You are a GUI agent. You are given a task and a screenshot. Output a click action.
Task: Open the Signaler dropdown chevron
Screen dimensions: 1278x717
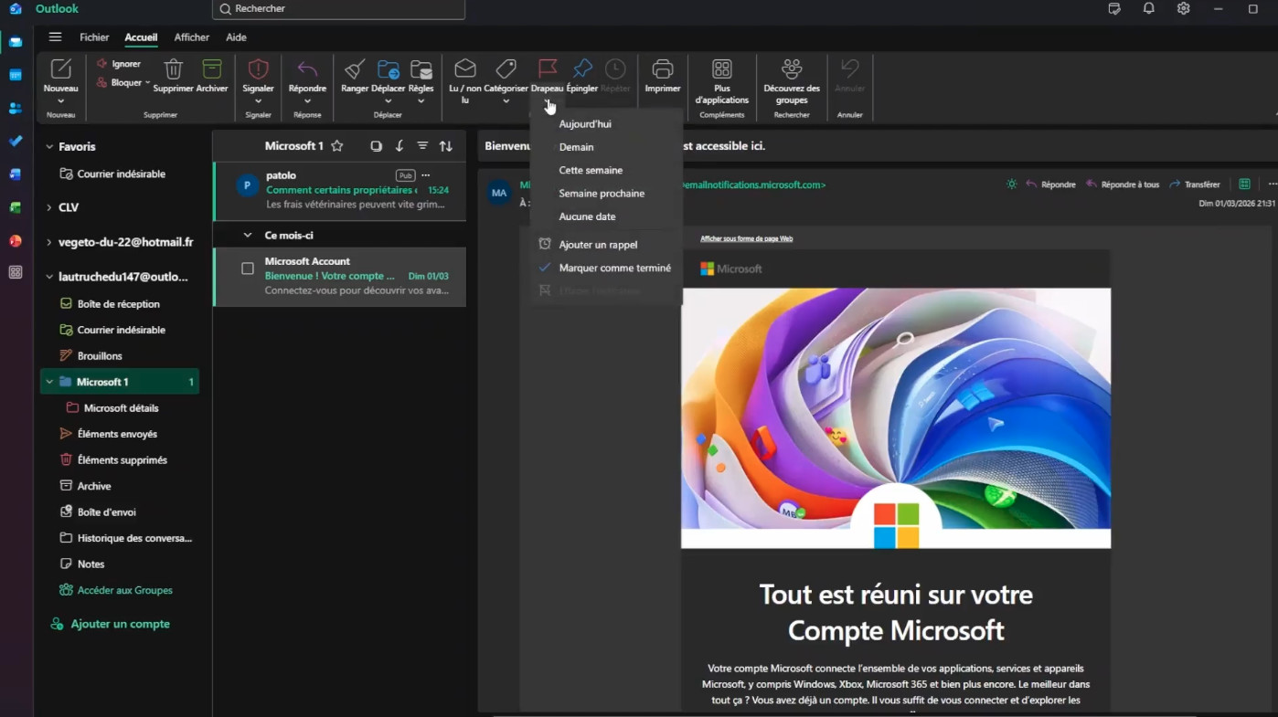tap(259, 100)
